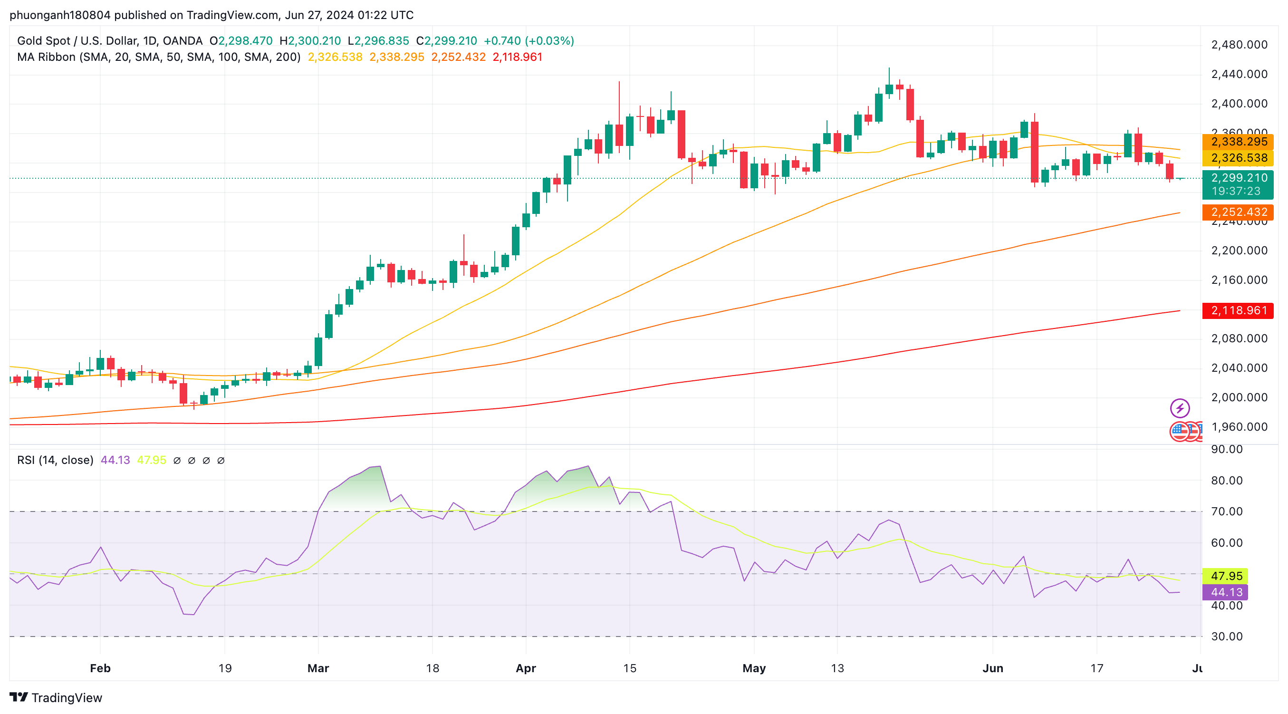This screenshot has height=714, width=1288.
Task: Click the high price H2,300.210 in header
Action: 310,40
